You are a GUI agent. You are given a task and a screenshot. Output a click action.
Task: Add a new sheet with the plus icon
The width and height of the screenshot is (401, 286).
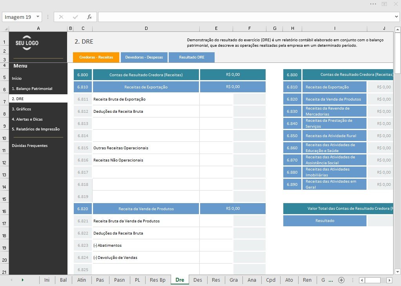(341, 280)
